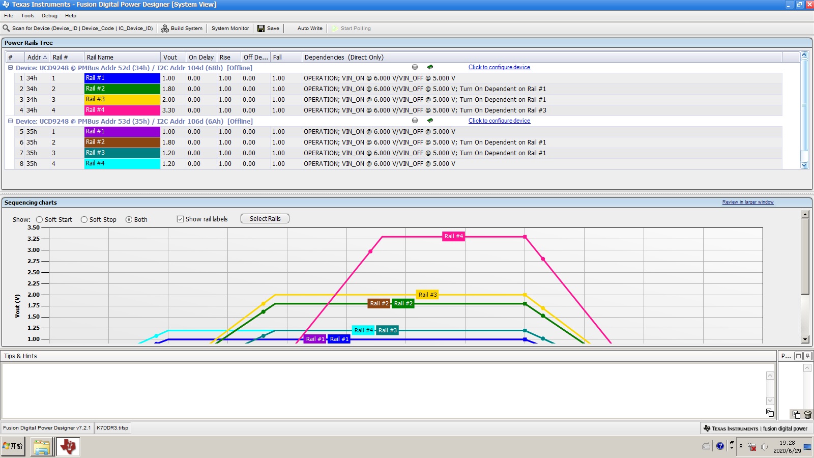Select yellow Rail #3 swatch of 34h

pyautogui.click(x=122, y=100)
